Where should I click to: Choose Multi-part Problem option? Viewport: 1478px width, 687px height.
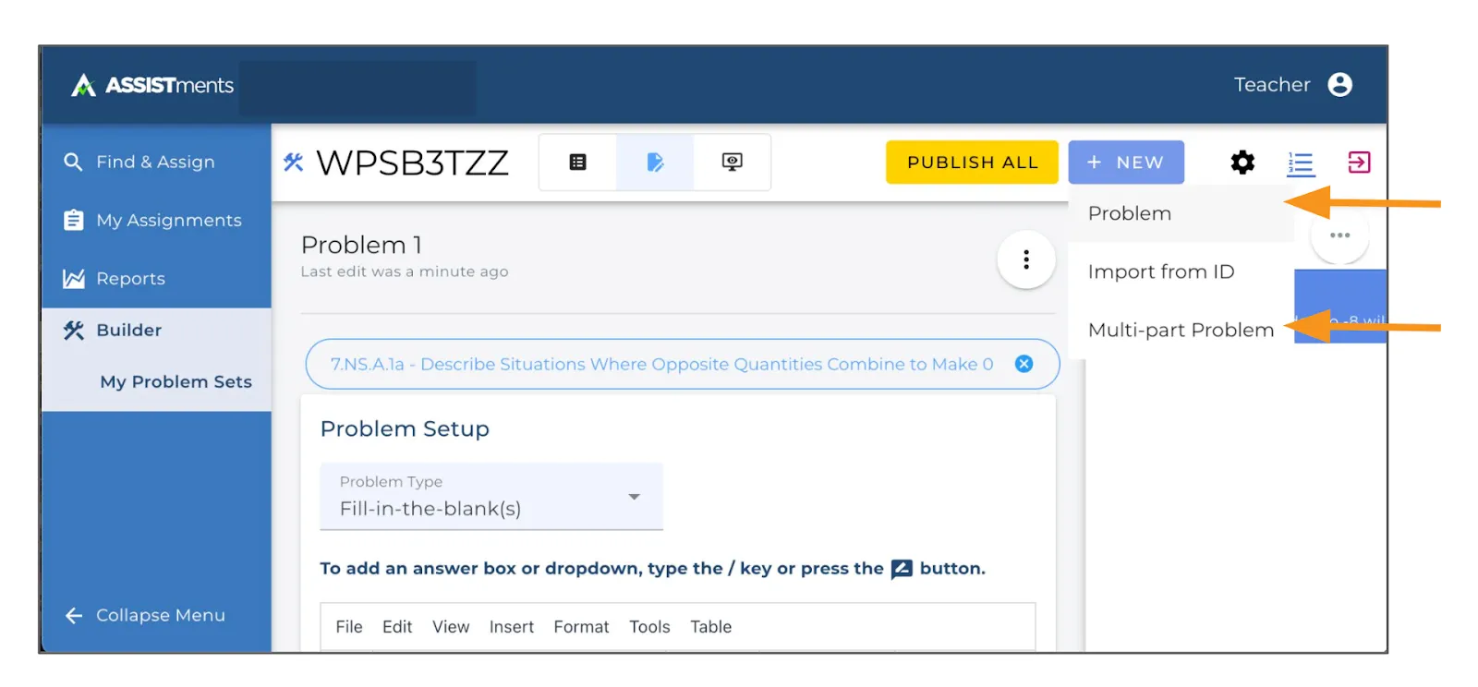[1181, 330]
